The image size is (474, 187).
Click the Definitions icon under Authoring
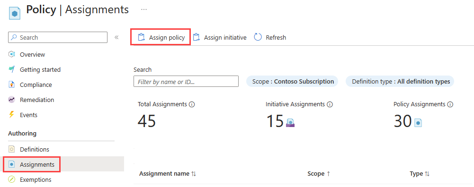[x=12, y=149]
